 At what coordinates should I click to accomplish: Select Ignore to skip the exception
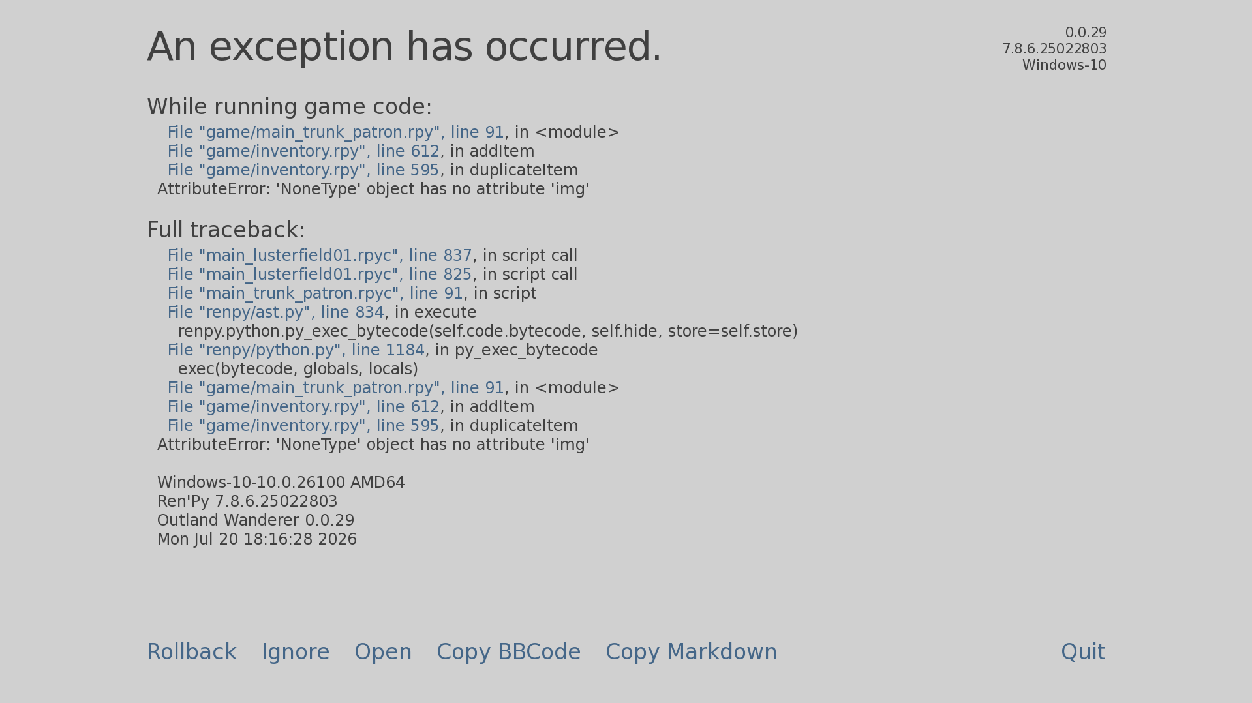[296, 652]
